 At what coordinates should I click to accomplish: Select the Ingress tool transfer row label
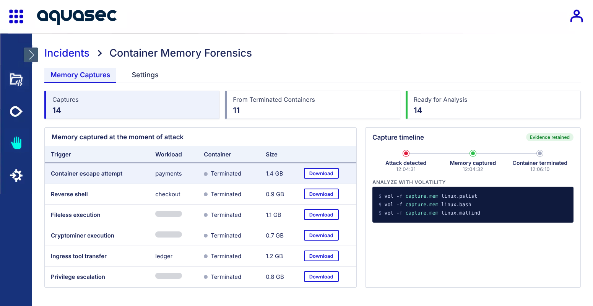pos(79,256)
